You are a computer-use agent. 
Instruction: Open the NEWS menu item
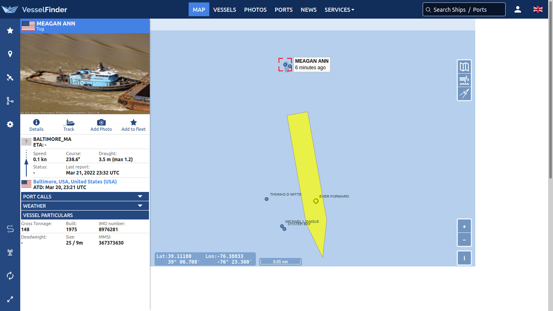[x=309, y=9]
